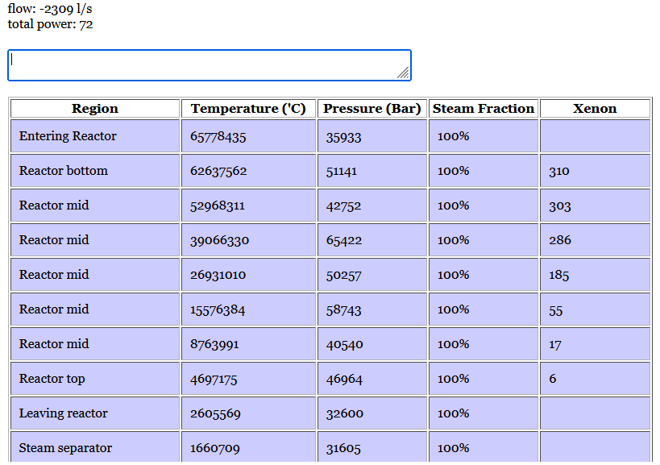Click Reactor mid label beside 15576384
660x465 pixels.
54,309
